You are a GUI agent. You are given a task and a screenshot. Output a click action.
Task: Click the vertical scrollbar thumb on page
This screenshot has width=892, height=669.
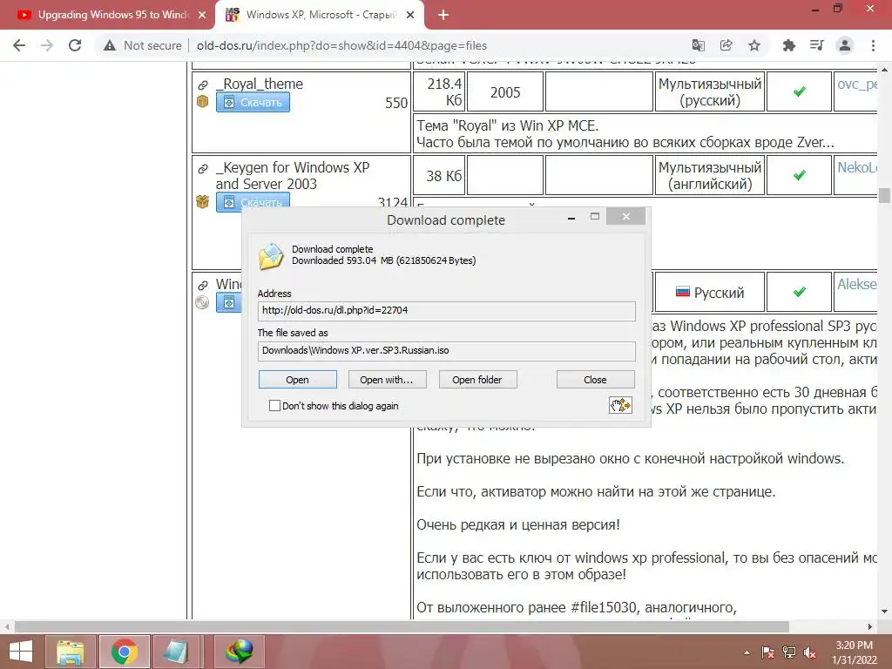coord(884,195)
